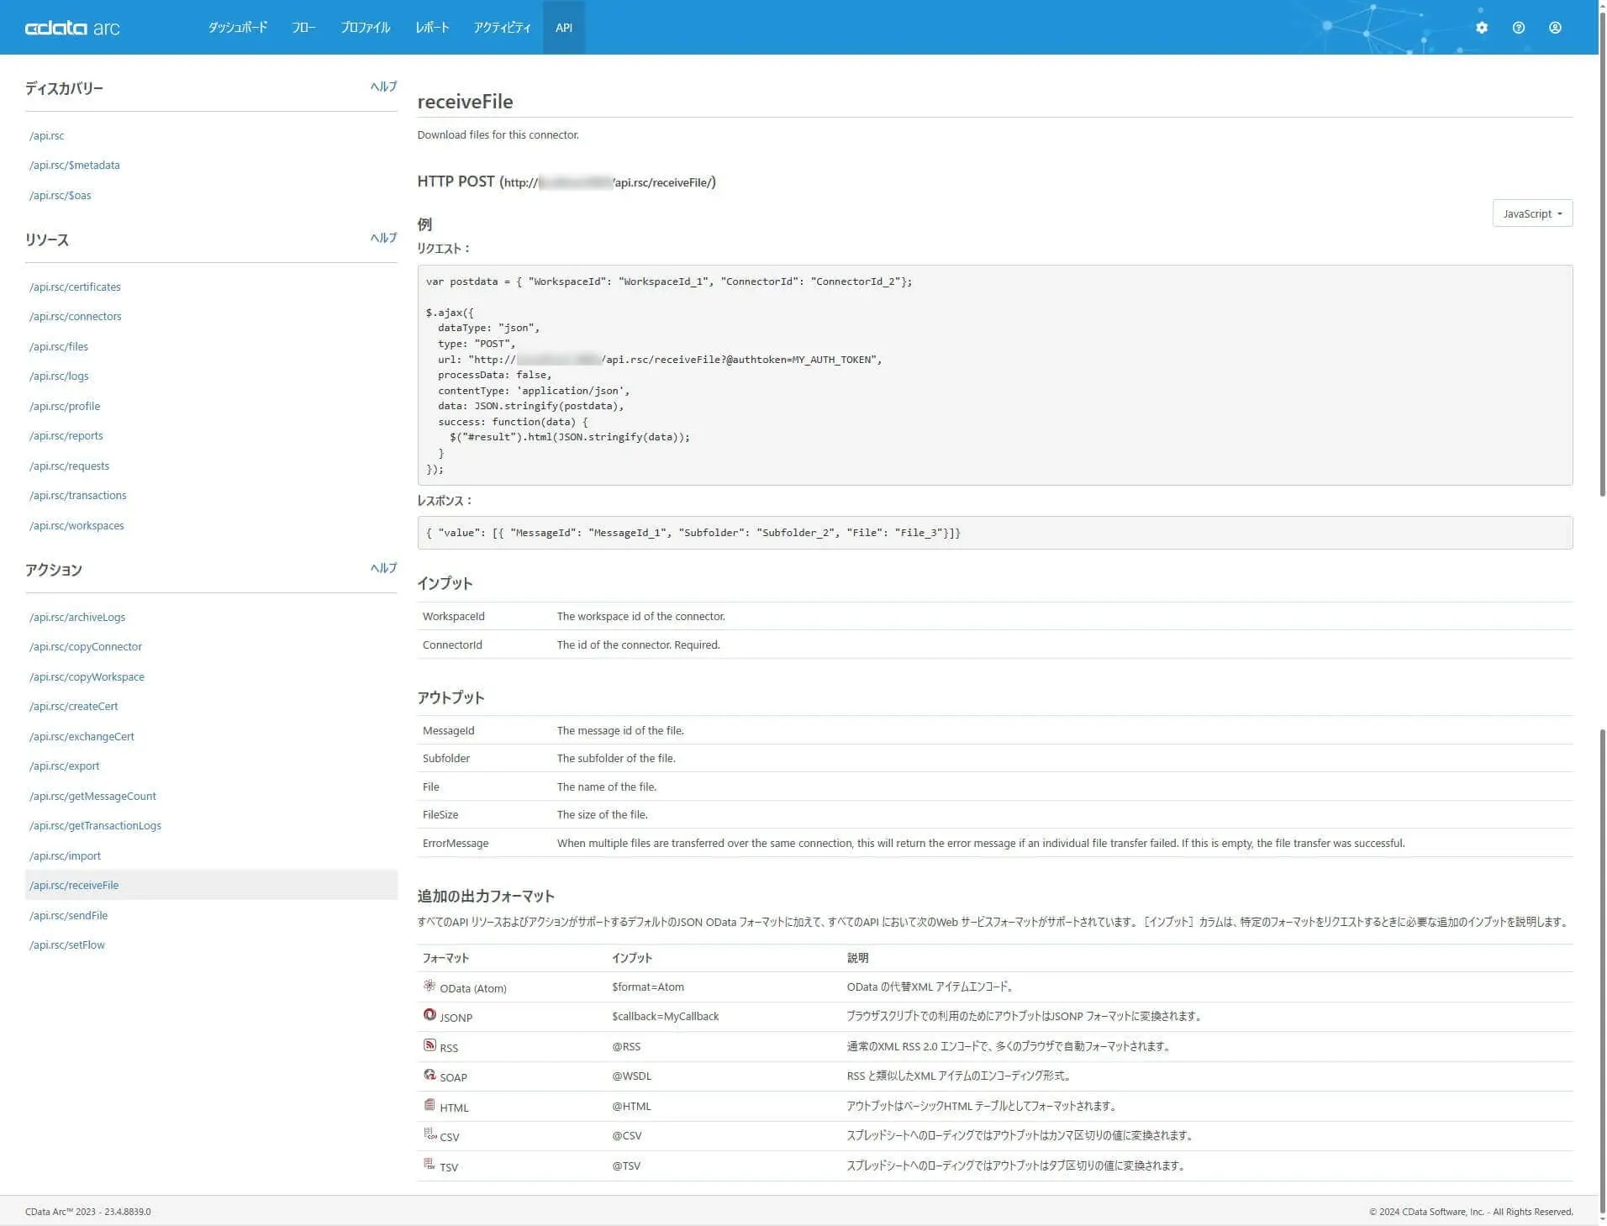Click the OData (Atom) format icon
Screen dimensions: 1607x1226
click(x=429, y=986)
